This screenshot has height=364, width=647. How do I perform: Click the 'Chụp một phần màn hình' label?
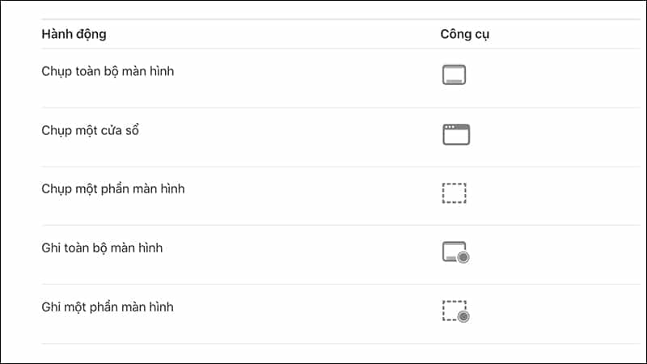pyautogui.click(x=113, y=189)
